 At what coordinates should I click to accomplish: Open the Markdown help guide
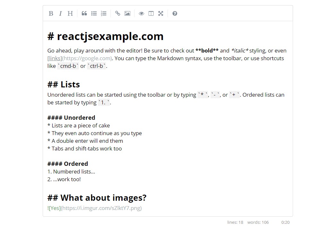[175, 13]
